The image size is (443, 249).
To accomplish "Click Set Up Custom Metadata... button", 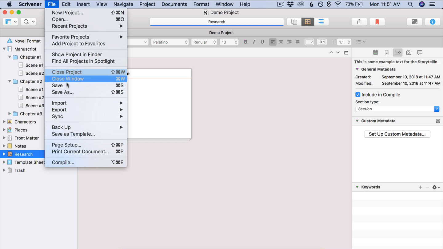I will click(x=397, y=134).
